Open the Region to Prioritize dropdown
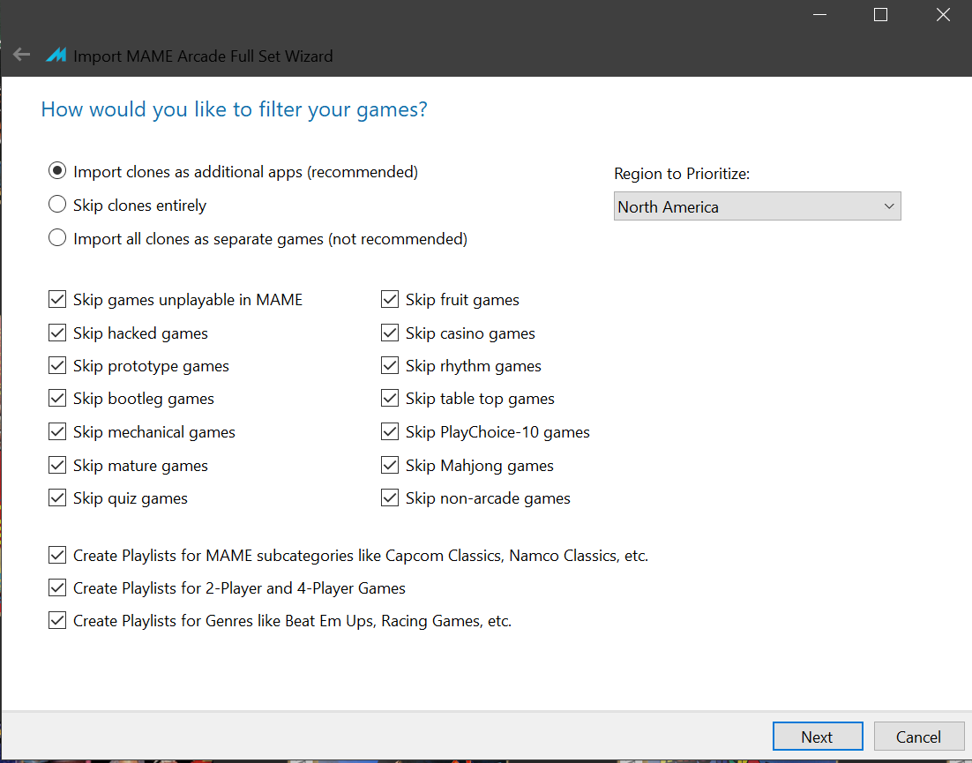The height and width of the screenshot is (763, 972). coord(757,206)
